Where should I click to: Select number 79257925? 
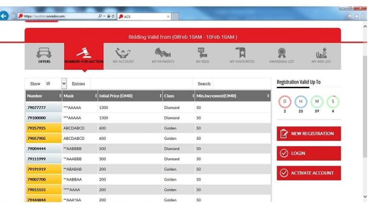pyautogui.click(x=36, y=128)
